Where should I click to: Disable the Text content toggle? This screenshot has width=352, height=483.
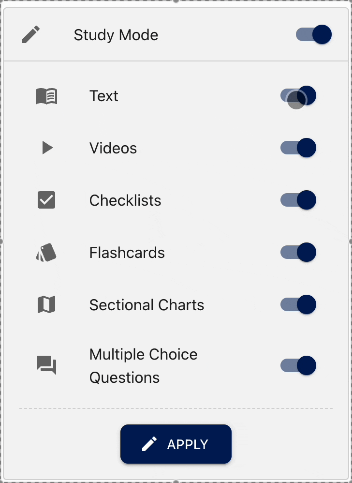click(298, 96)
